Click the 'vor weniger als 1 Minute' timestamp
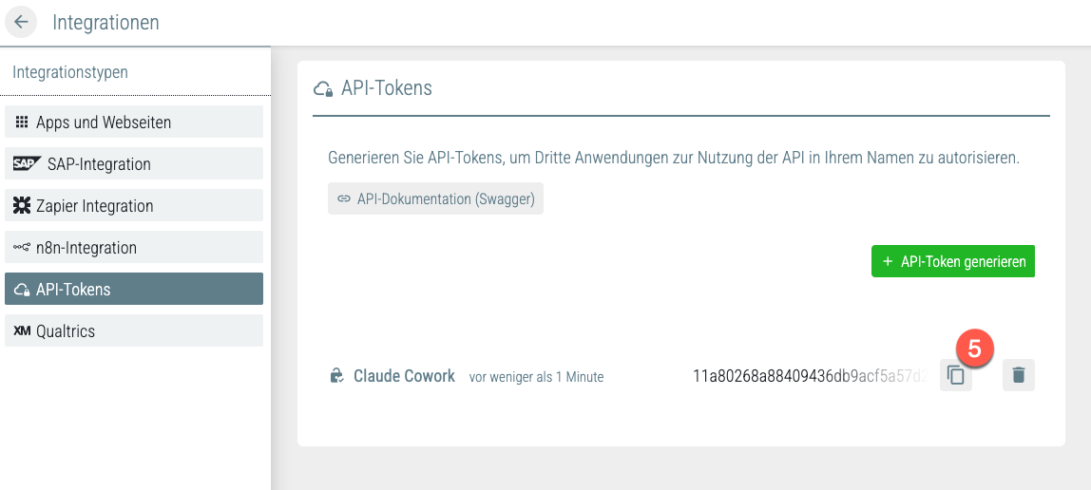Image resolution: width=1091 pixels, height=490 pixels. tap(536, 377)
